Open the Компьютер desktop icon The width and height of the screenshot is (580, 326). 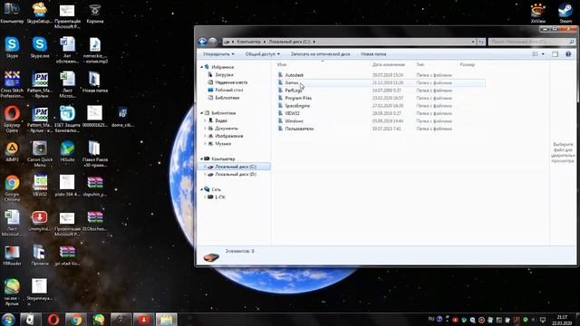click(12, 13)
